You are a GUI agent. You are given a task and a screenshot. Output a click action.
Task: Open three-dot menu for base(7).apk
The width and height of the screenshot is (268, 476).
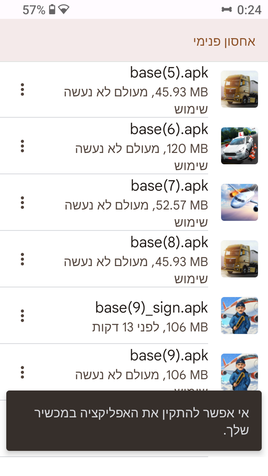[23, 202]
